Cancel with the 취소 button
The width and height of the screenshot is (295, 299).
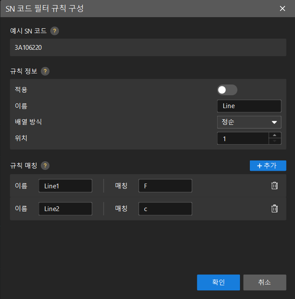coord(264,282)
